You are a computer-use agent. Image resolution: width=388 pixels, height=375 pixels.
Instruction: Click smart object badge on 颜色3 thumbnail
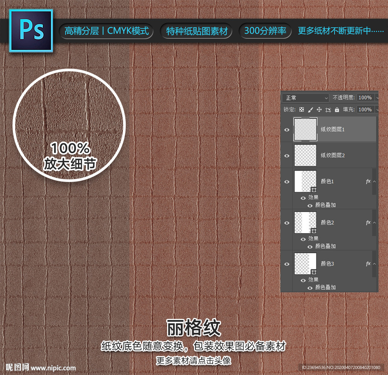[x=313, y=272]
